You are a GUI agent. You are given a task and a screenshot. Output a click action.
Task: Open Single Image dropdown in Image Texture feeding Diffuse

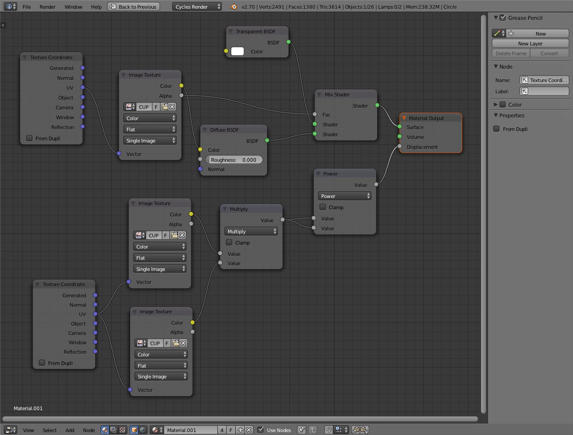point(150,141)
